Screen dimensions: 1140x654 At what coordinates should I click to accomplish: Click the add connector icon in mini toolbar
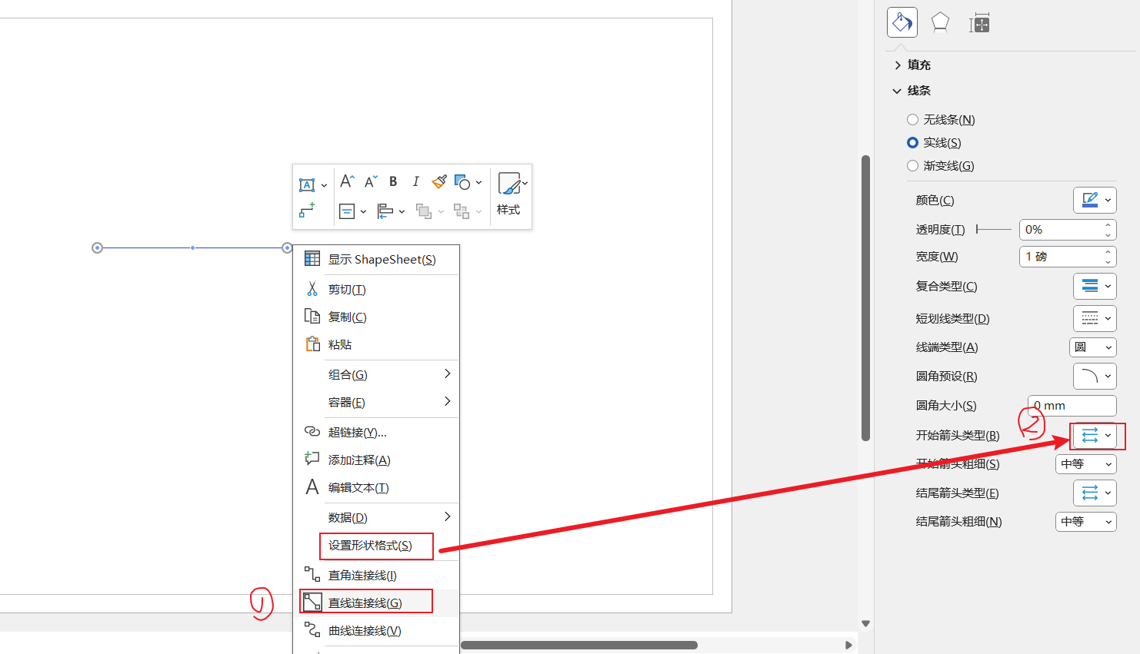click(307, 210)
